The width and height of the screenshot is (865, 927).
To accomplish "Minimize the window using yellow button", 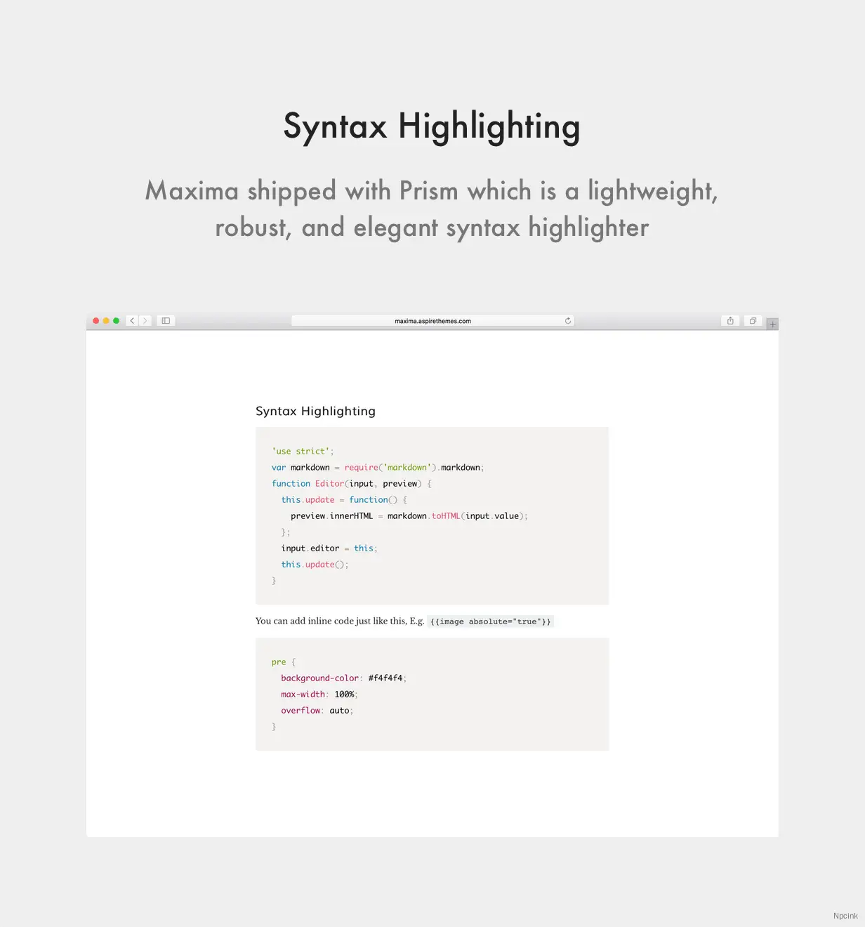I will click(x=106, y=321).
